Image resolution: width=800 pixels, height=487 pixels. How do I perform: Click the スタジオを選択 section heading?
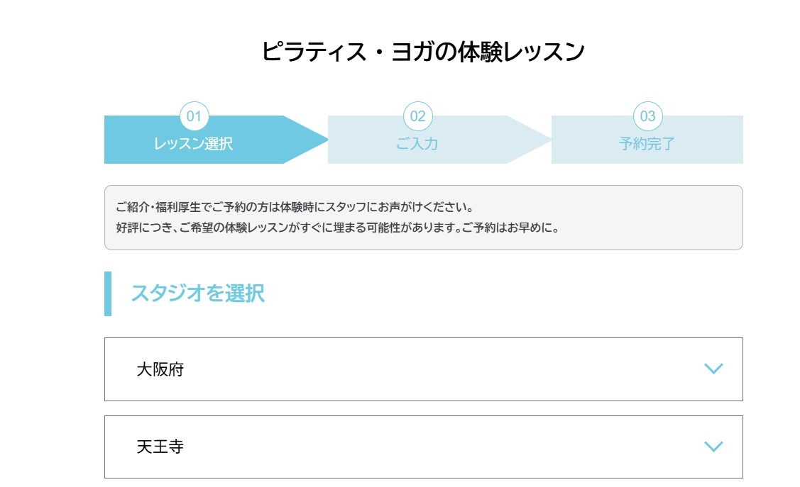(x=197, y=293)
